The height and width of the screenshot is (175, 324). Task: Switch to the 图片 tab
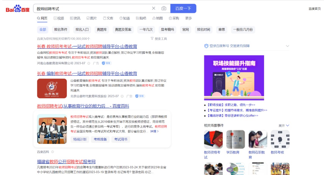click(x=92, y=18)
